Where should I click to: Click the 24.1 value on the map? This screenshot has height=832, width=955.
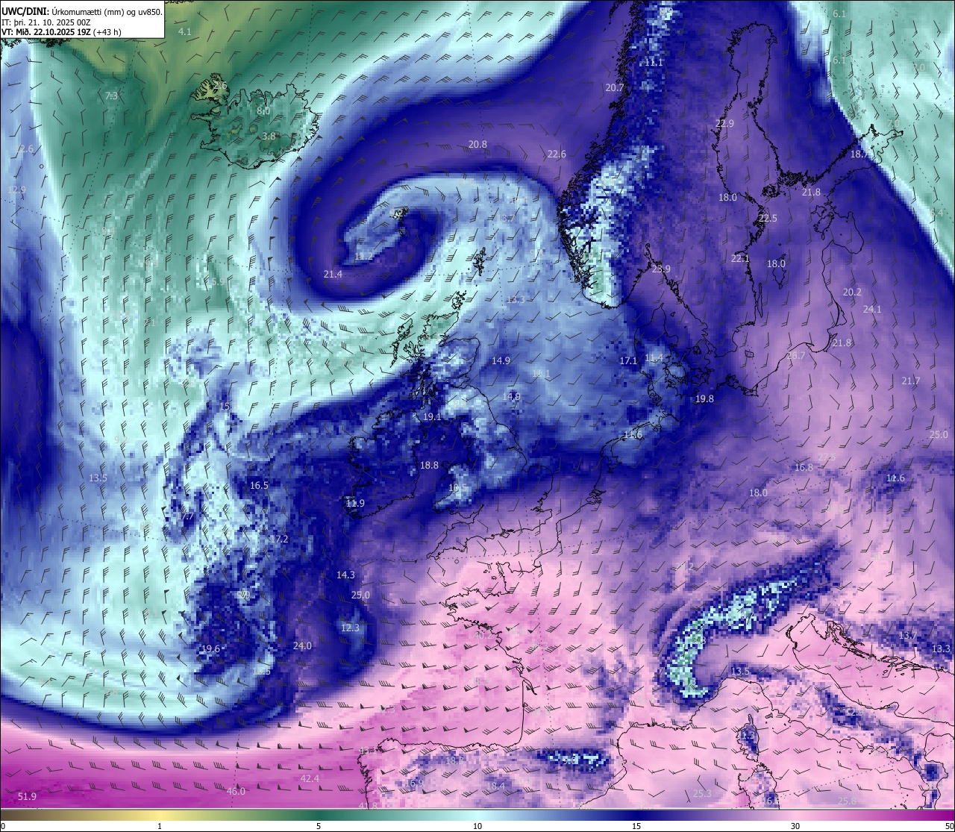[x=872, y=310]
